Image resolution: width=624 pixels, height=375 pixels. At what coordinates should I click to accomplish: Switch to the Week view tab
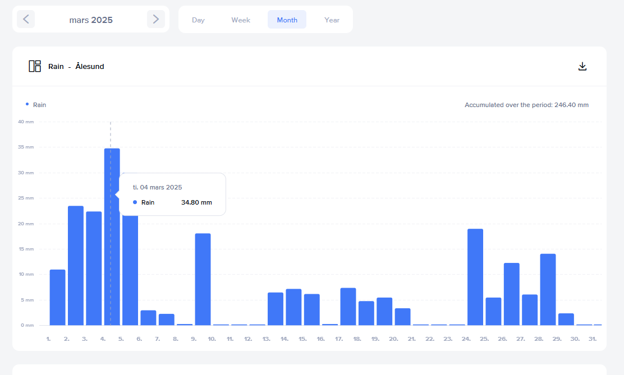[241, 20]
